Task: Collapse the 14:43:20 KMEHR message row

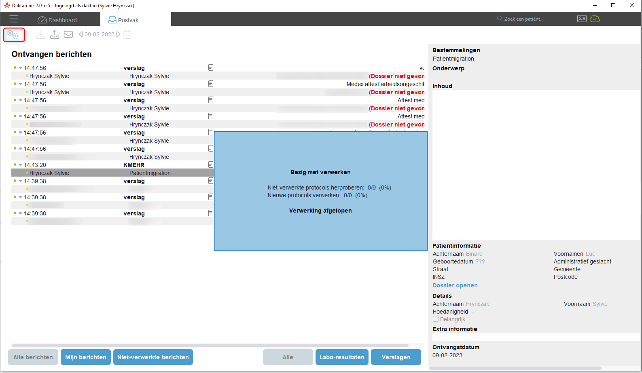Action: pos(20,165)
